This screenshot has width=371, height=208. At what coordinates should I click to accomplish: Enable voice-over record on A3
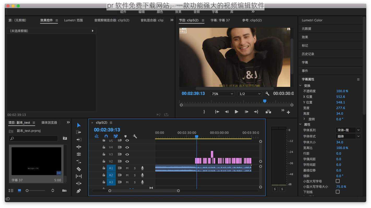tap(142, 182)
